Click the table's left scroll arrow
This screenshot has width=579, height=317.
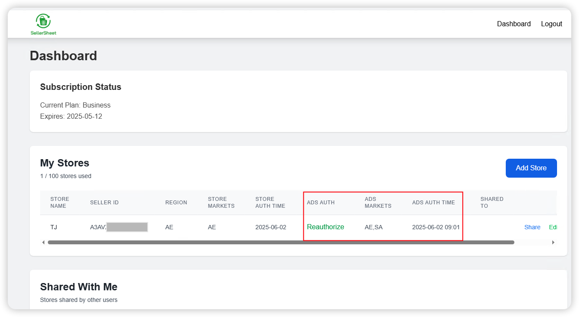click(43, 243)
